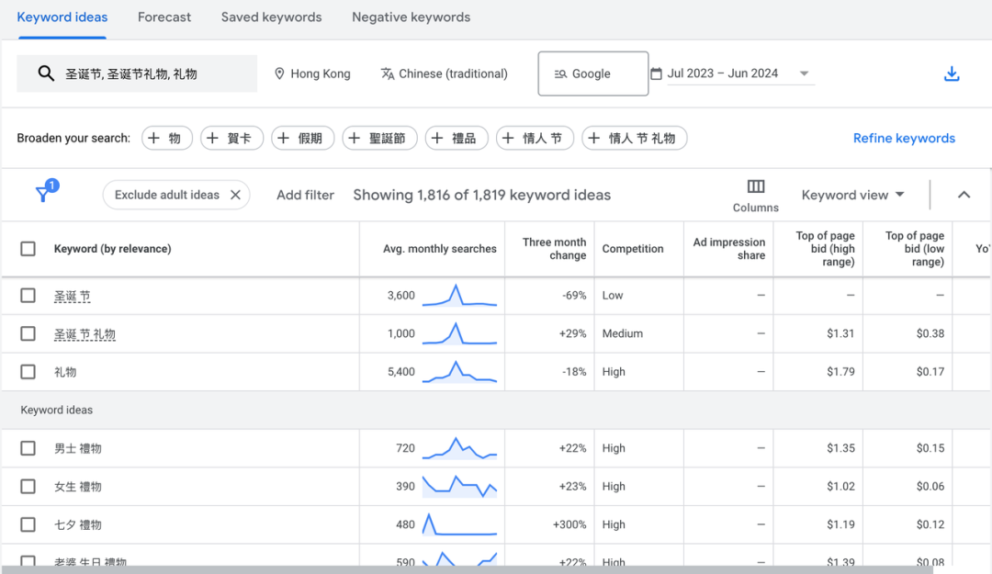Select all keywords with header checkbox
The image size is (992, 574).
28,249
